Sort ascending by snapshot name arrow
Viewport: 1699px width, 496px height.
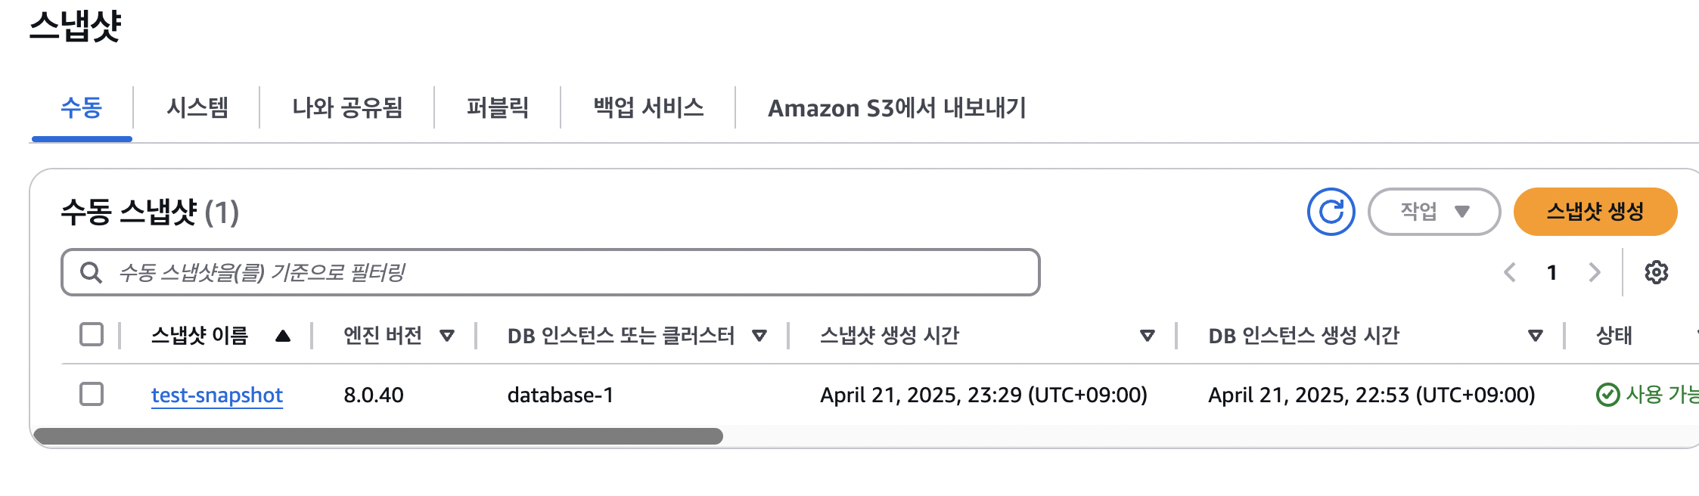click(x=283, y=336)
